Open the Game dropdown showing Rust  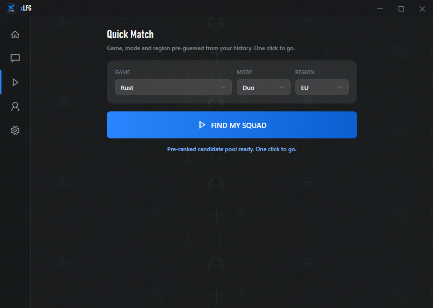173,87
